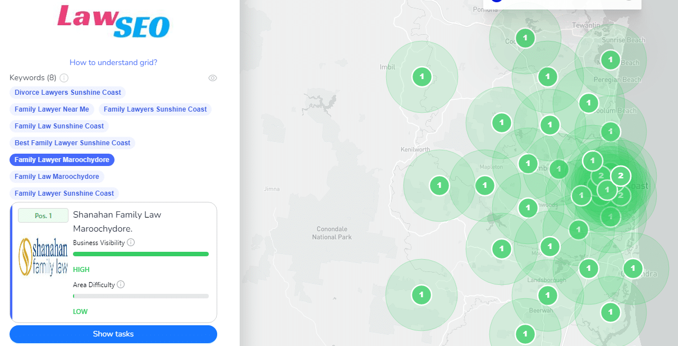Click the Family Lawyer Sunshine Coast keyword chip
This screenshot has height=346, width=678.
tap(64, 193)
